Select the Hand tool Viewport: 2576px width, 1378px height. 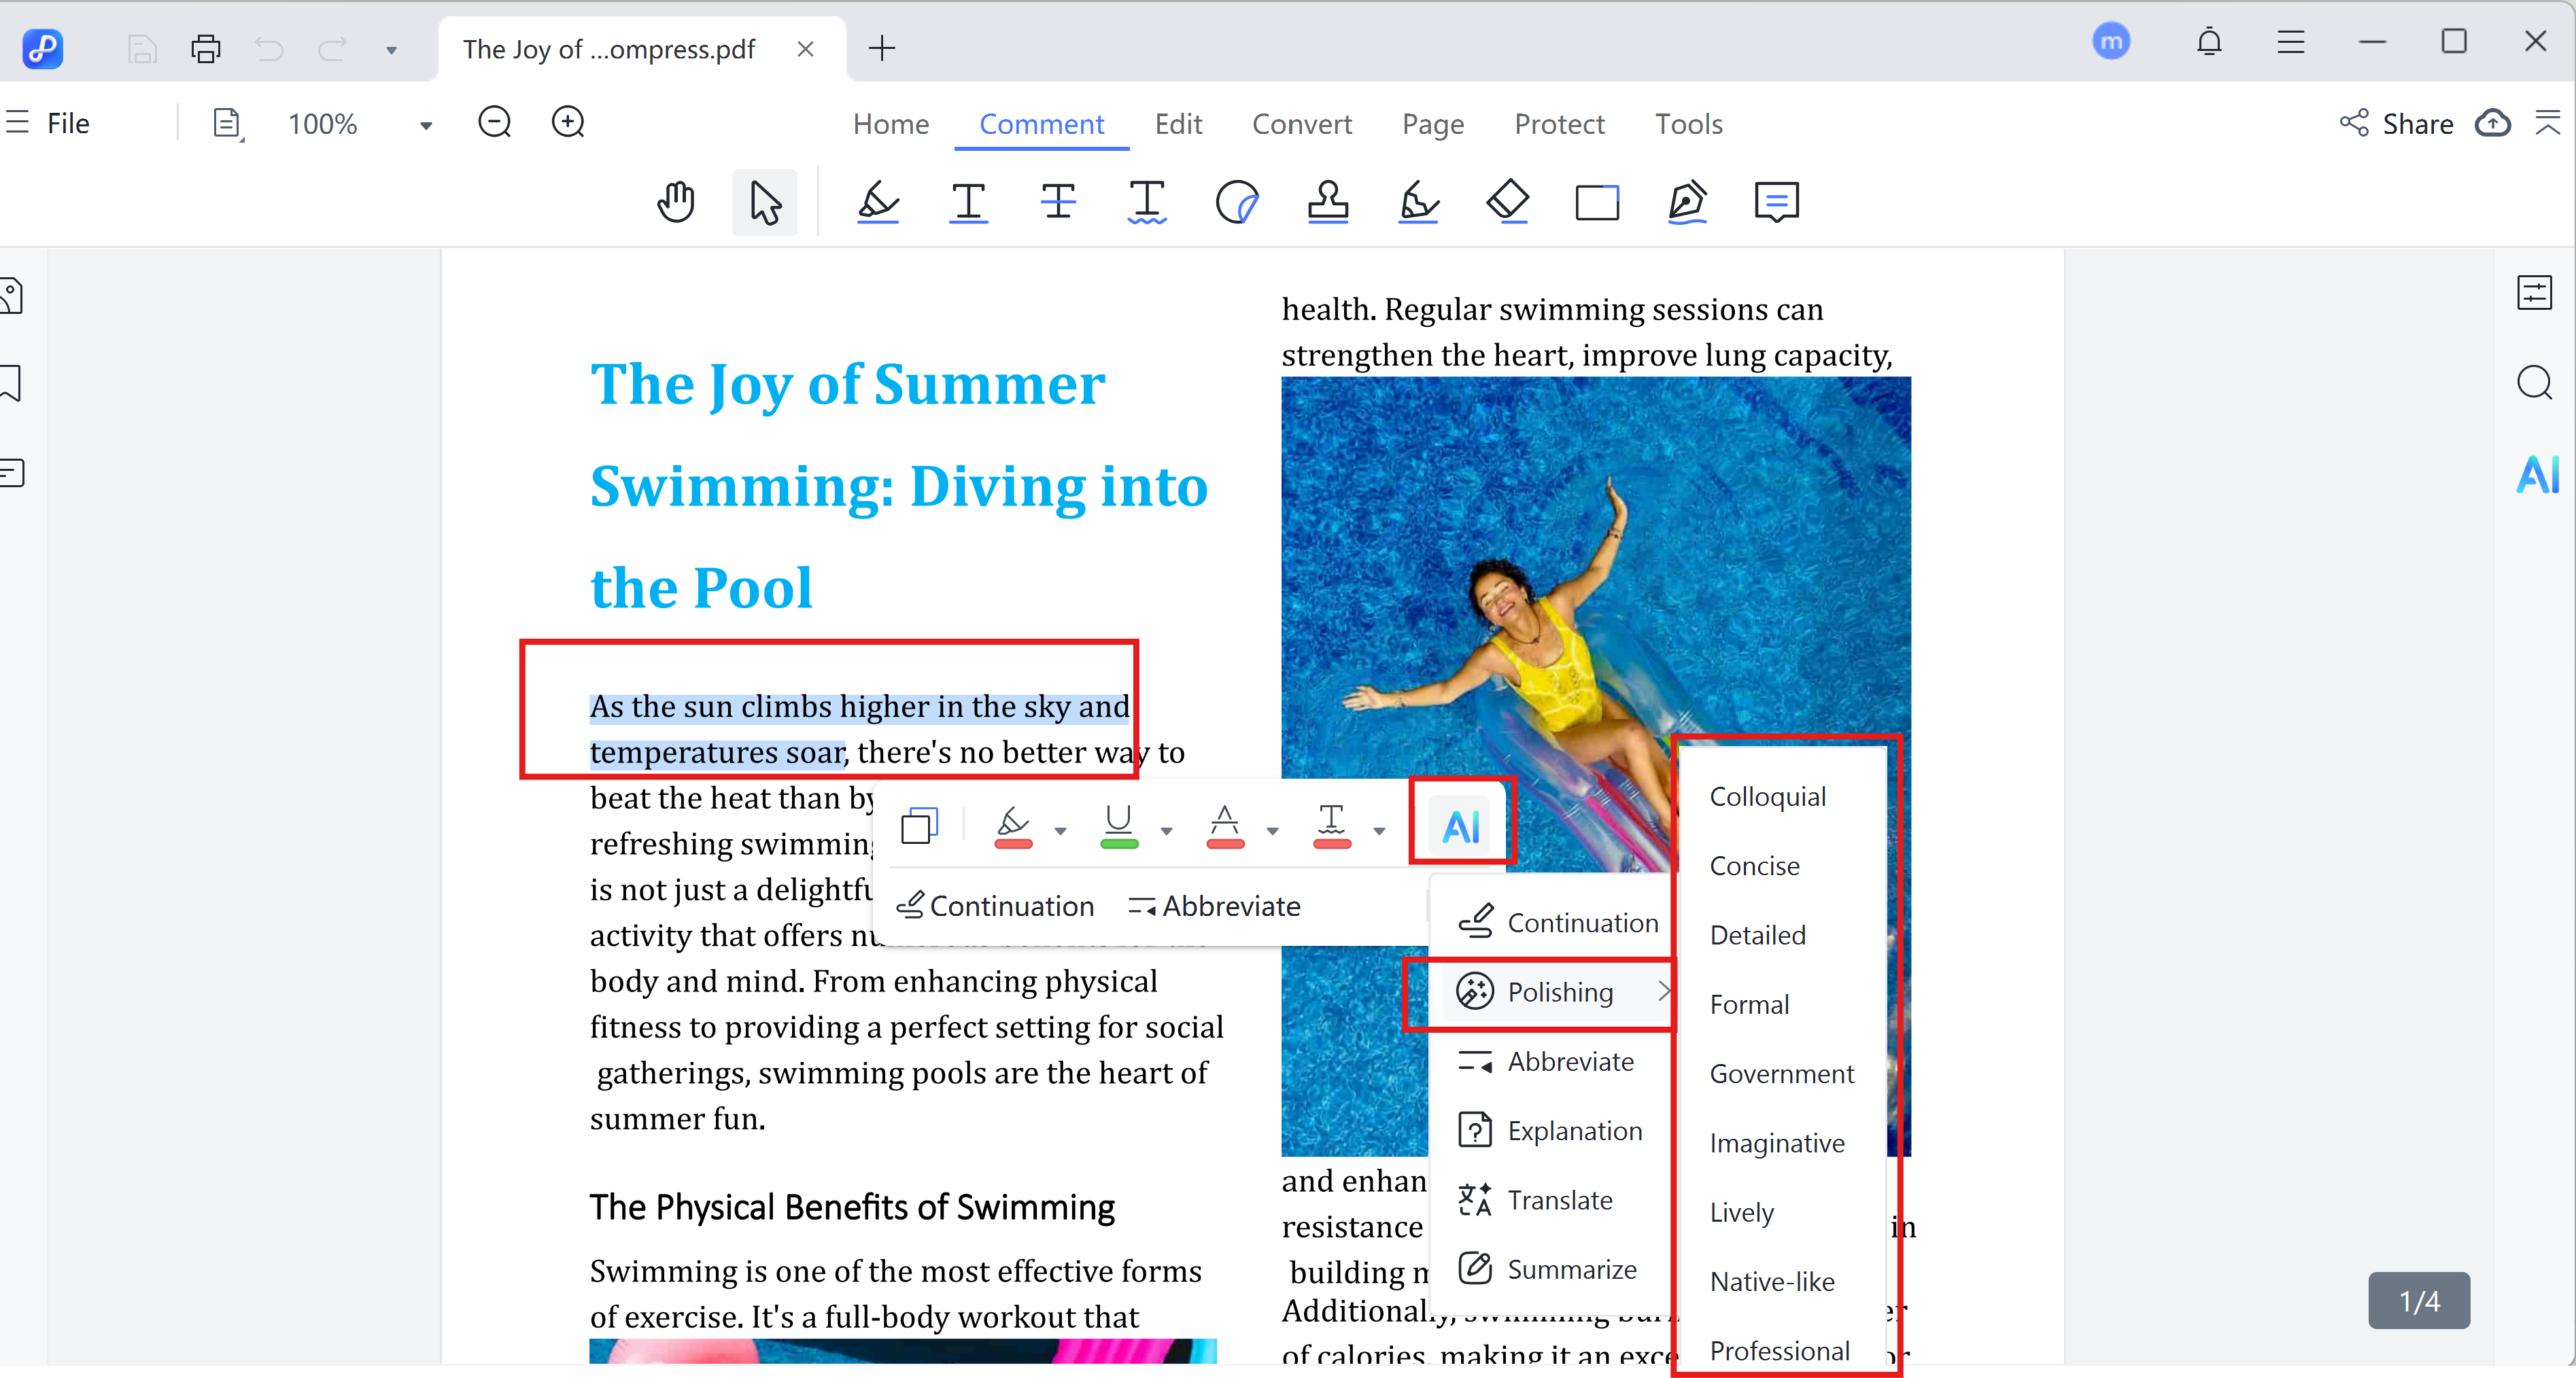(676, 202)
